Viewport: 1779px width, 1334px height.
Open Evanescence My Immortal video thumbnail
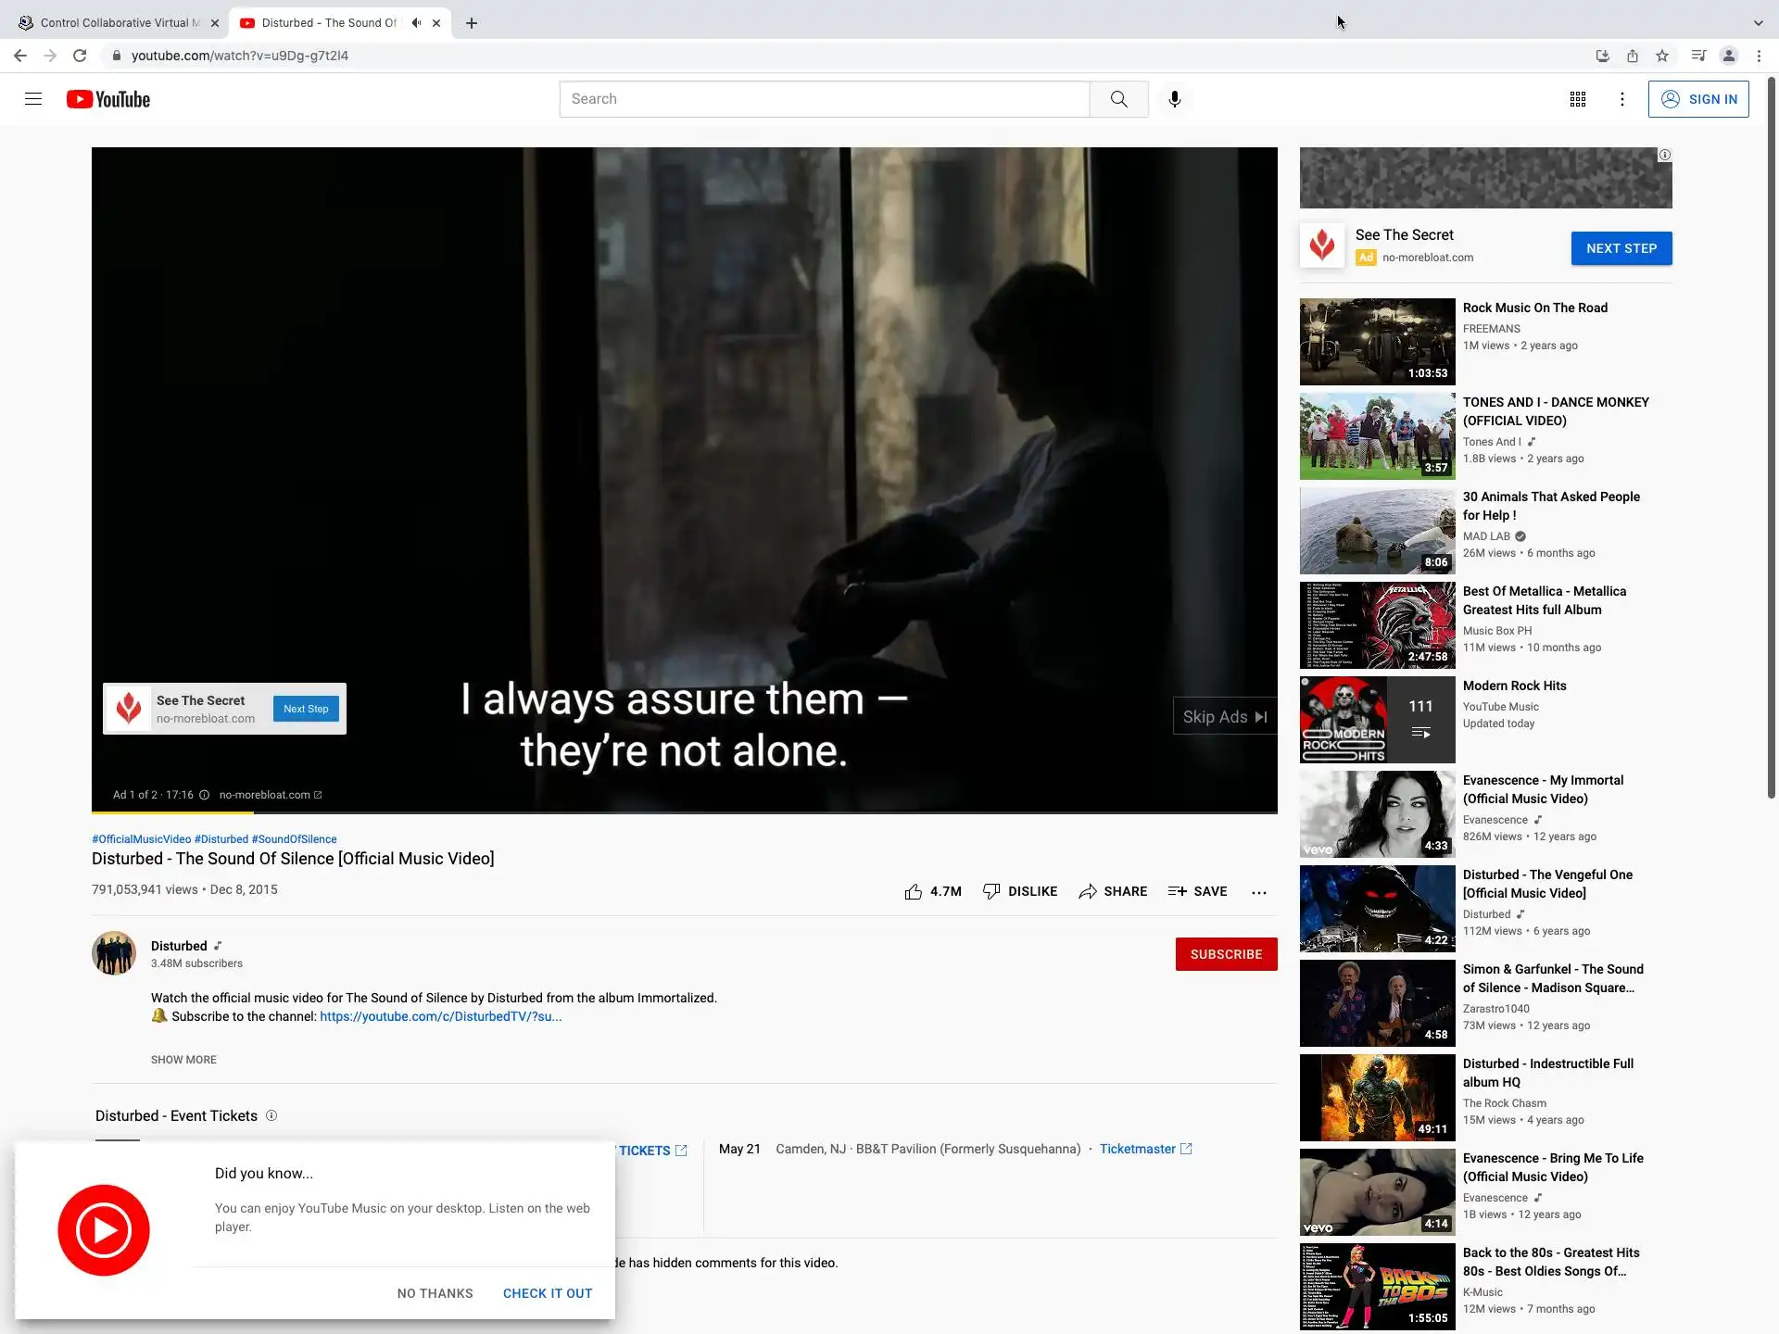coord(1377,814)
